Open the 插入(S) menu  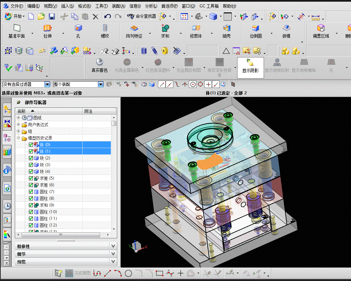click(68, 6)
